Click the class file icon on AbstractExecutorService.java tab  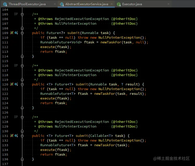(62, 4)
